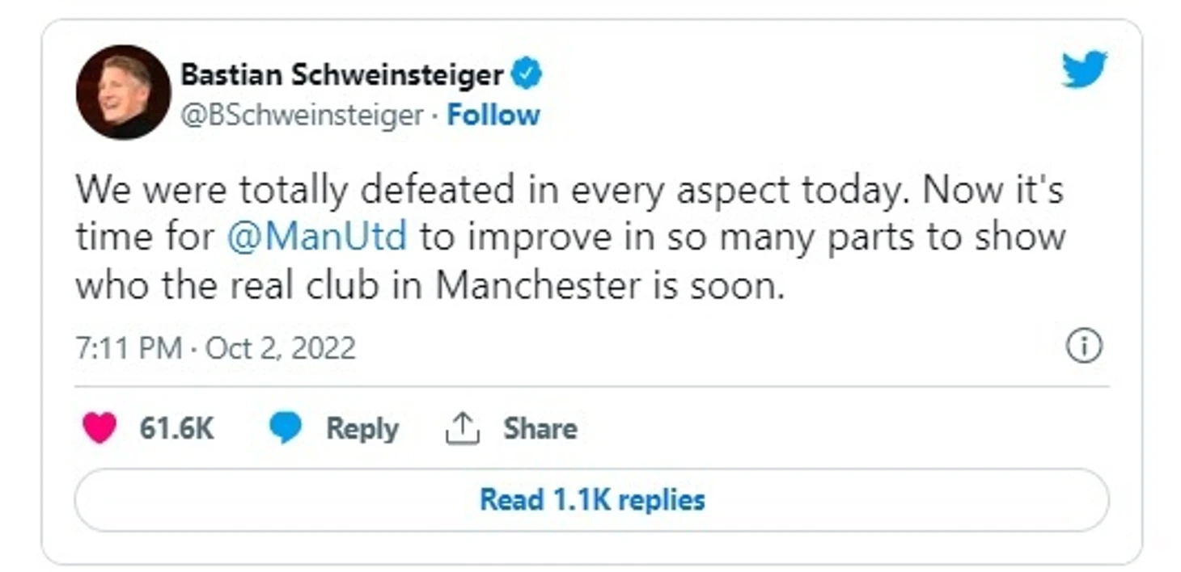Viewport: 1181px width, 572px height.
Task: Click the blue verified badge
Action: [x=526, y=75]
